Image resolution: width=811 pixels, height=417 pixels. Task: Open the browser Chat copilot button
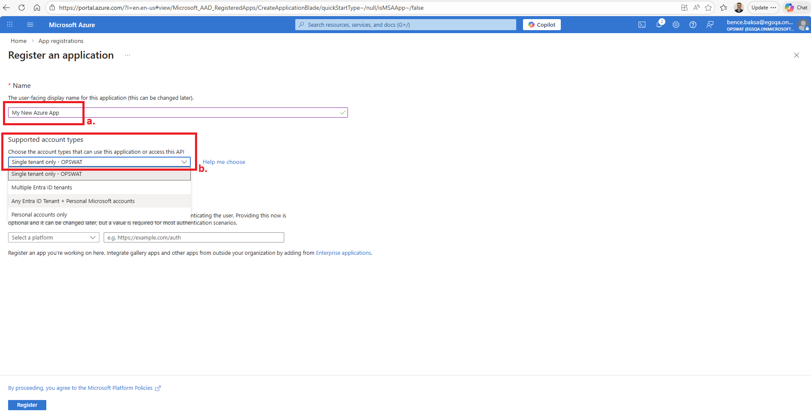796,8
